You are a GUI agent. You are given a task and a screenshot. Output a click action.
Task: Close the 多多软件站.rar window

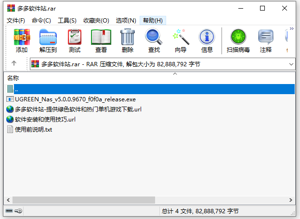pos(285,8)
